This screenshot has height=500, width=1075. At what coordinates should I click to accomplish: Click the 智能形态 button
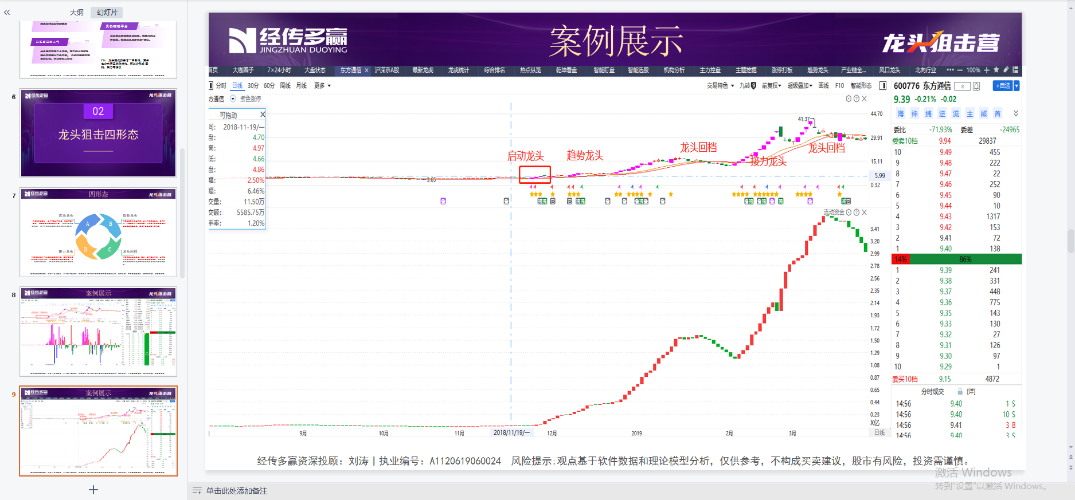tap(861, 86)
